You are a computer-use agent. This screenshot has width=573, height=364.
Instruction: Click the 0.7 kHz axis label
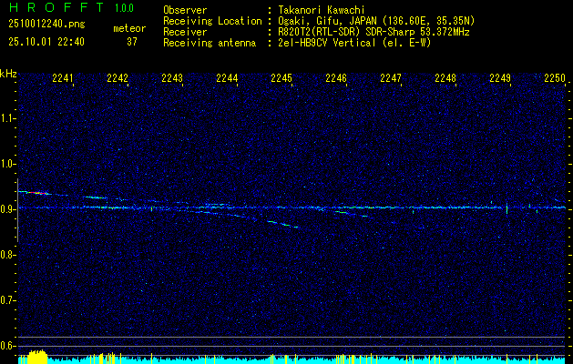click(7, 300)
